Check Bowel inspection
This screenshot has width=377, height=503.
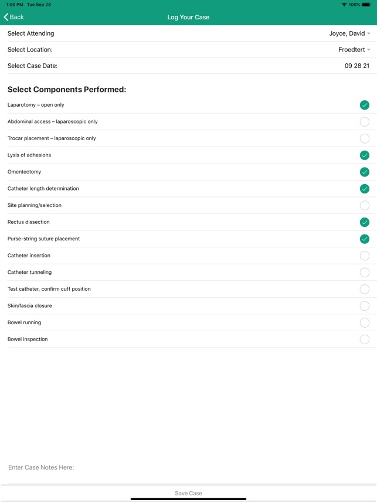point(364,339)
